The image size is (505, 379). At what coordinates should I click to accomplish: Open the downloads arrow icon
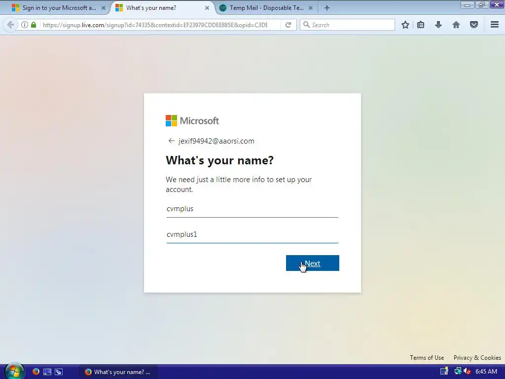point(438,25)
